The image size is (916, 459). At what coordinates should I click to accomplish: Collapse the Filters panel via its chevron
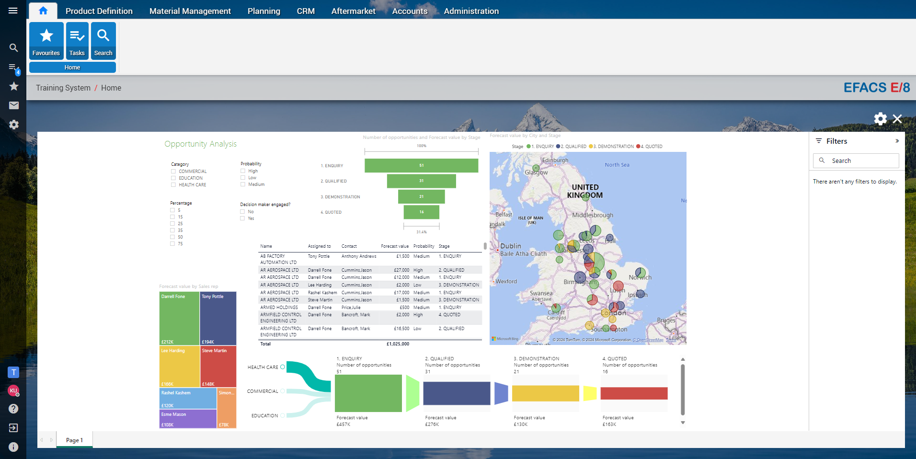coord(896,141)
